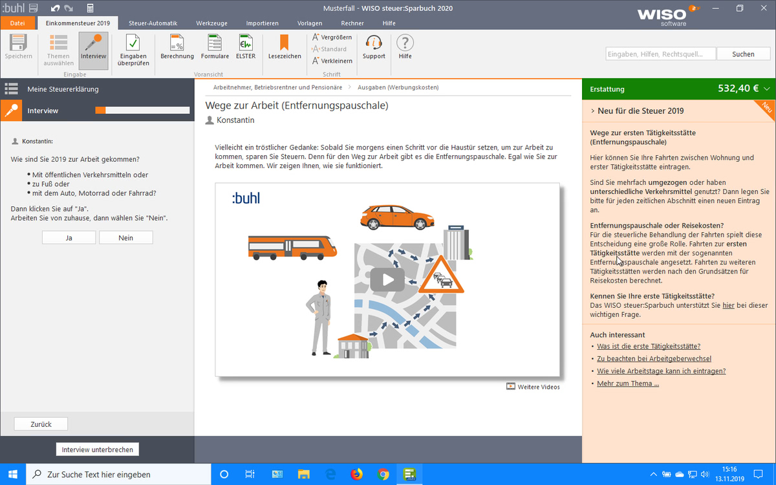Expand the Neu für die Steuer 2019 section
Screen dimensions: 776x485
tap(592, 111)
